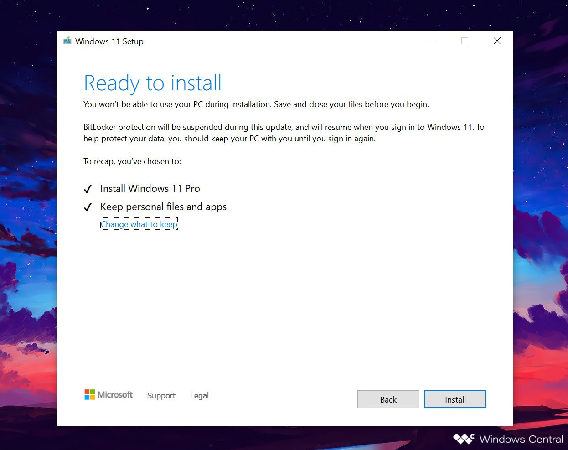Close the Windows 11 Setup window

click(497, 41)
